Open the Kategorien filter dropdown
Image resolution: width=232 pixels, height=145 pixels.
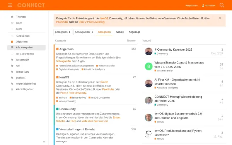[63, 32]
